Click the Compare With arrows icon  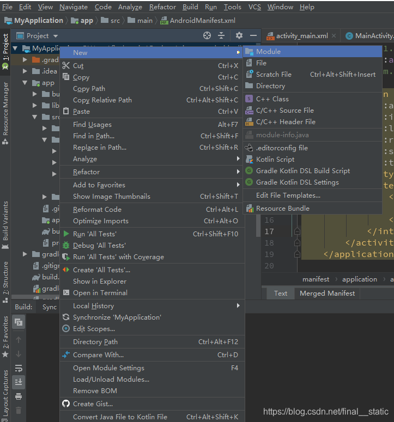tap(66, 354)
